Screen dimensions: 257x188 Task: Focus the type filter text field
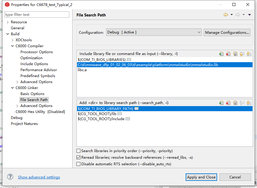point(37,15)
